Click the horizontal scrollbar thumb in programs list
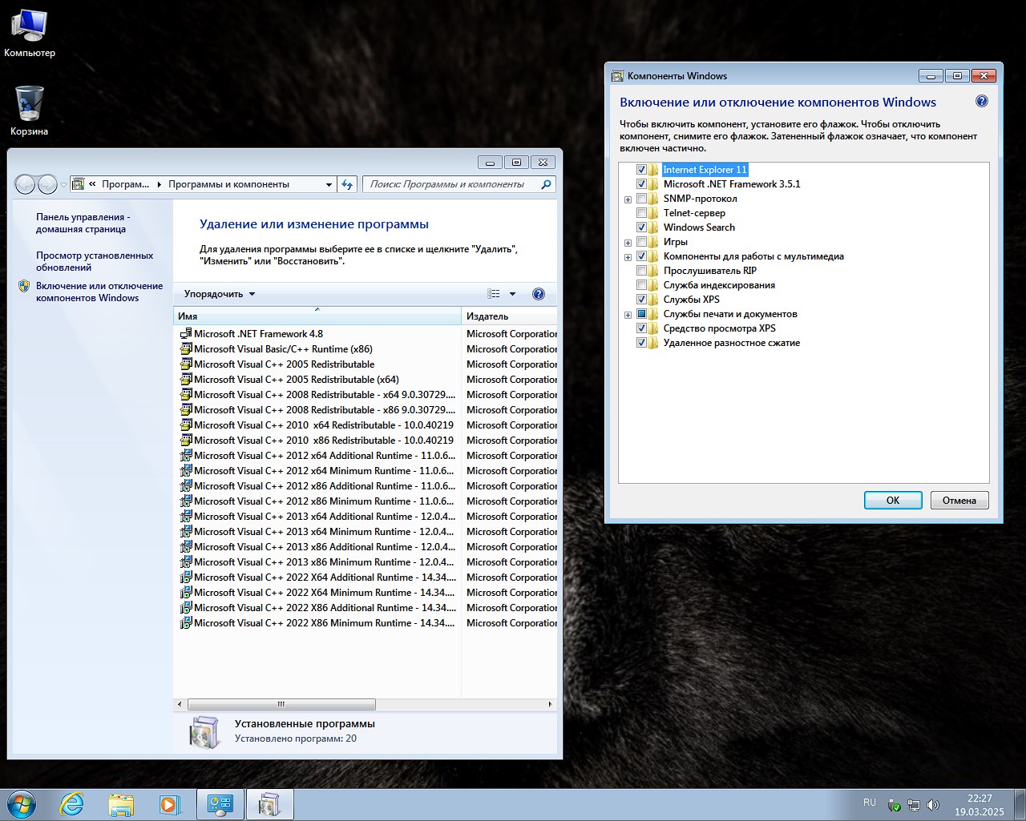1026x821 pixels. click(x=281, y=705)
